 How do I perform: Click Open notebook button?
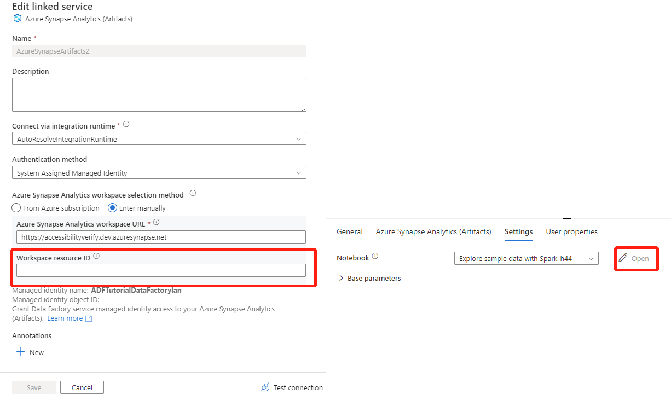click(635, 258)
